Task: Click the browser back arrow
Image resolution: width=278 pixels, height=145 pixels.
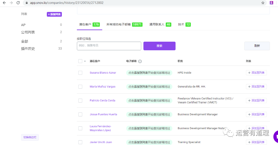Action: coord(4,3)
